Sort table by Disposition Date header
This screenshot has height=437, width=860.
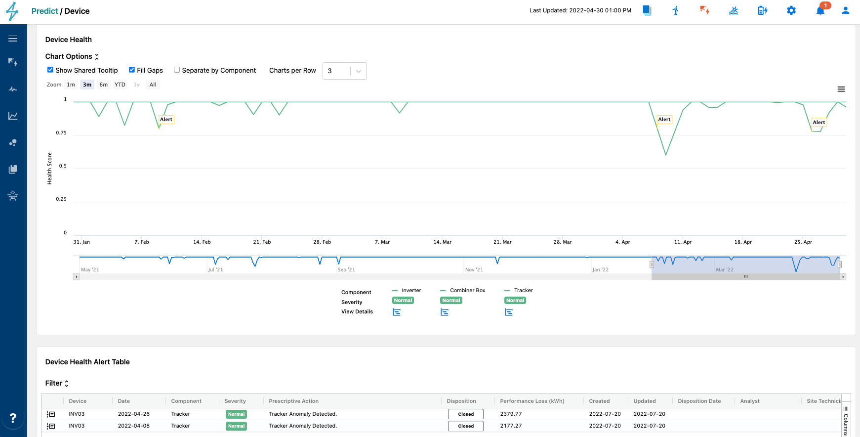699,401
